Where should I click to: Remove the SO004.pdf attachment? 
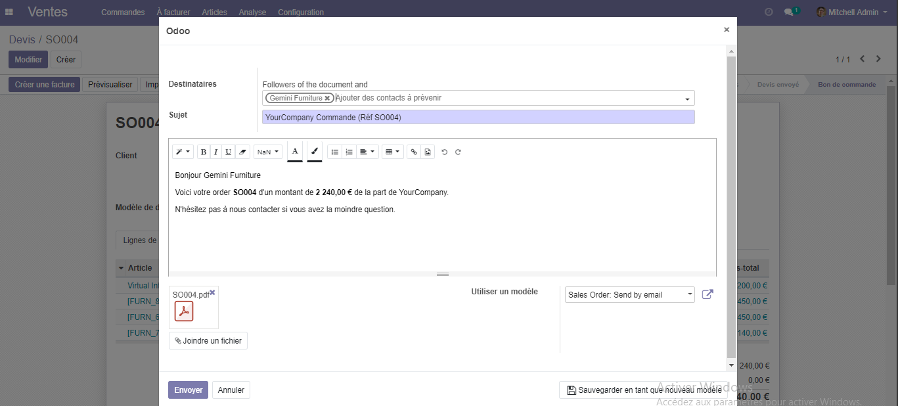[x=212, y=292]
